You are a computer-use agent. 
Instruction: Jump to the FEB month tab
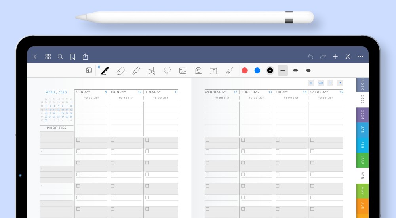pos(362,145)
